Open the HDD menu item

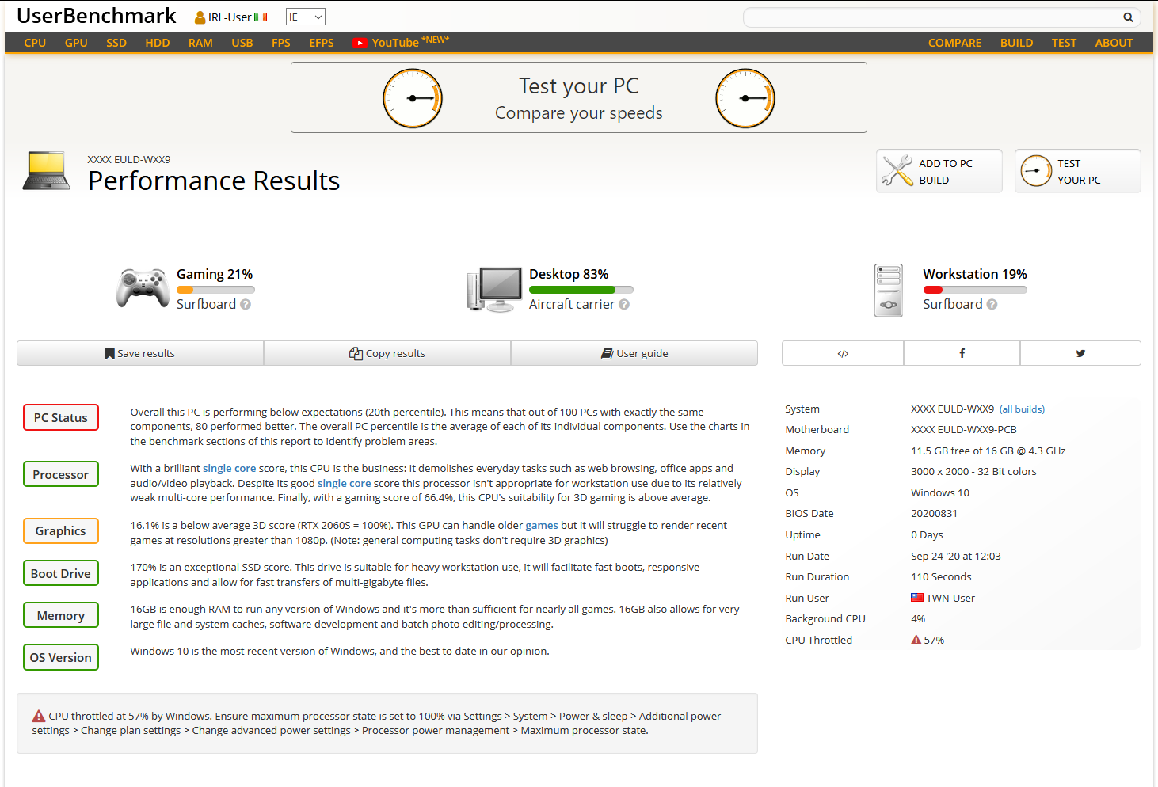click(x=158, y=43)
